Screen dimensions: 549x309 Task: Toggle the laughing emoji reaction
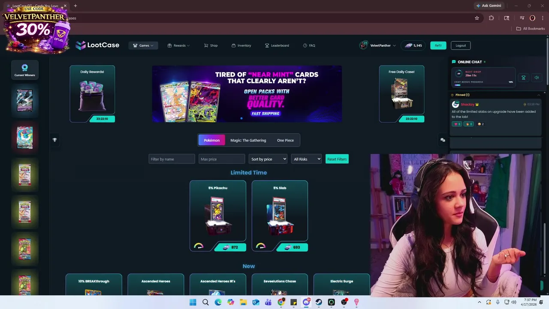click(481, 124)
